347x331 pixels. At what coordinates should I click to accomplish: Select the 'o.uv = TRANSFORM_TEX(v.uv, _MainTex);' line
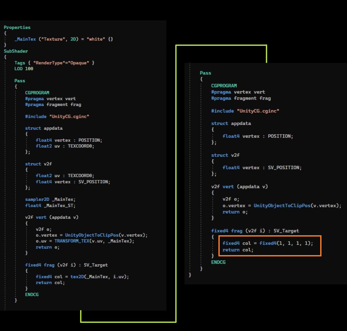point(85,241)
